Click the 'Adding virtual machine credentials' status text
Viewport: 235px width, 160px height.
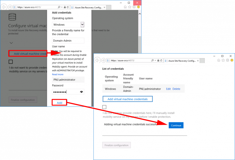pos(130,124)
